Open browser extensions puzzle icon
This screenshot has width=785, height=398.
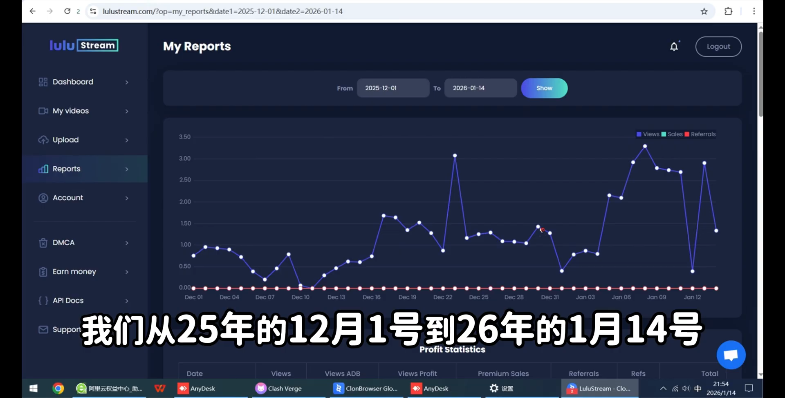click(x=728, y=11)
